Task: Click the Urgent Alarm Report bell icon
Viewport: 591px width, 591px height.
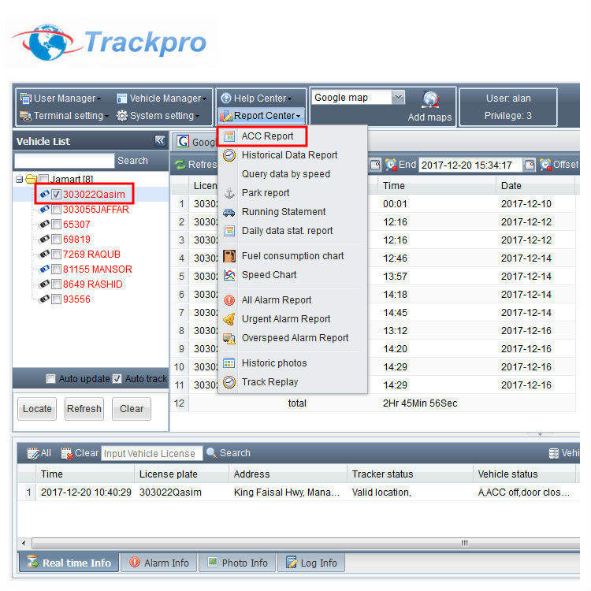Action: click(x=229, y=319)
